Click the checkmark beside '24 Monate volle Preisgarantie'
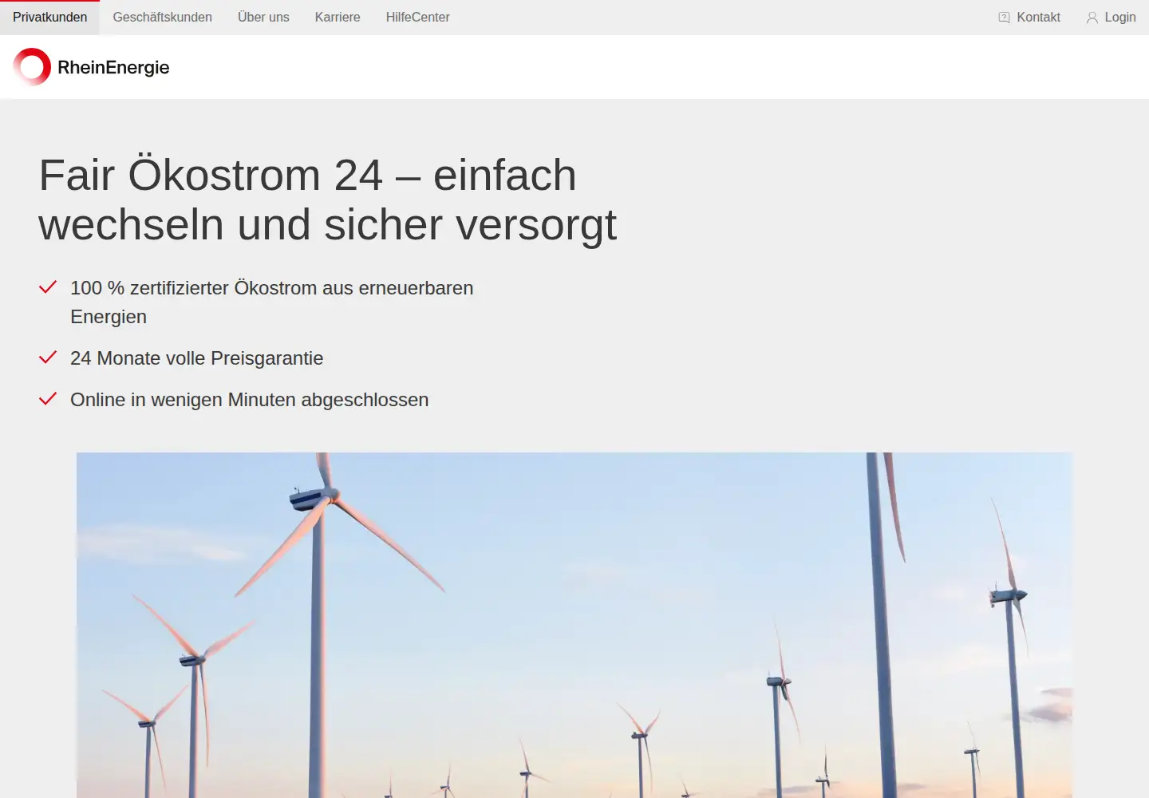 [x=48, y=357]
